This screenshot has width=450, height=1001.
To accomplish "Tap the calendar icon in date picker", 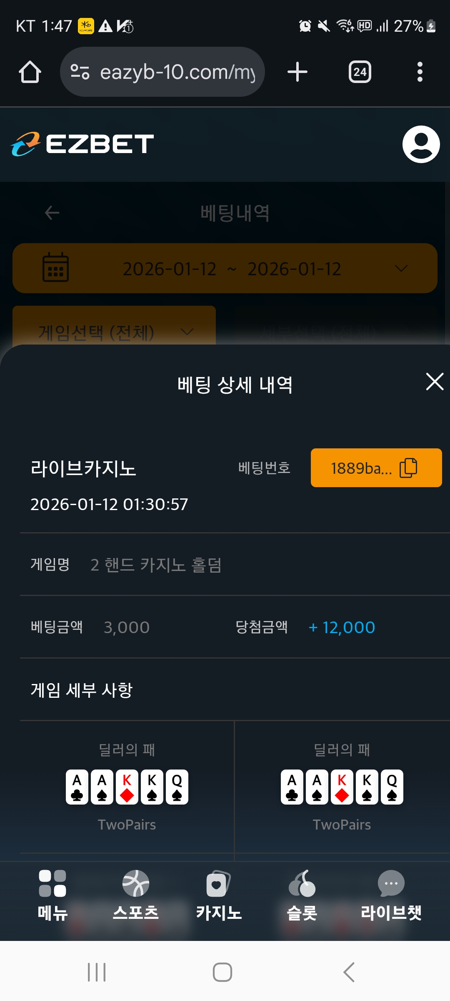I will tap(55, 268).
